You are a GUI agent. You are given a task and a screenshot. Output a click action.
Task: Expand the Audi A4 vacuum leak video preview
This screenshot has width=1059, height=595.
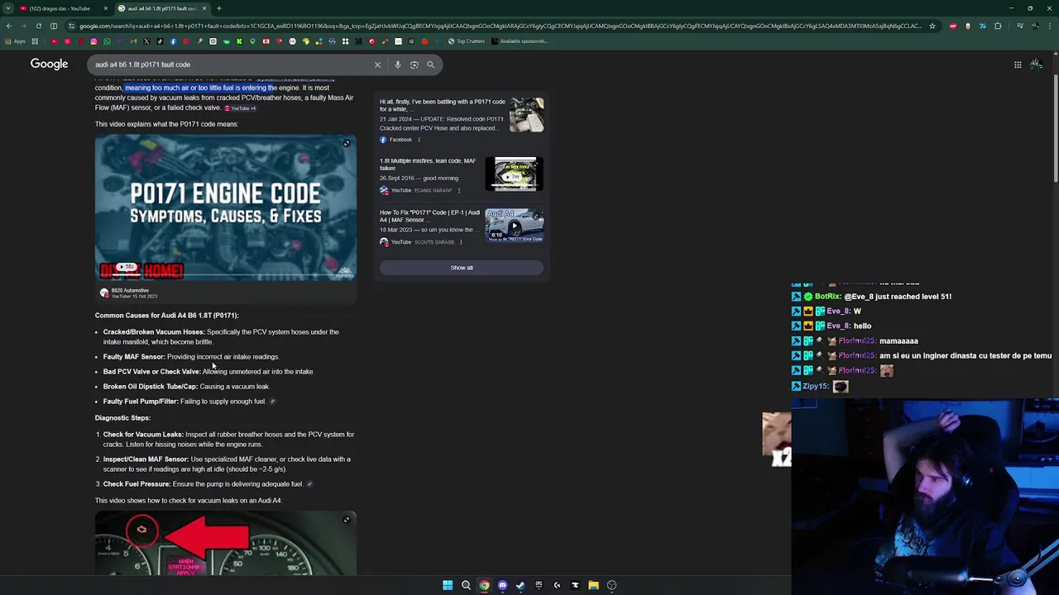pos(347,520)
